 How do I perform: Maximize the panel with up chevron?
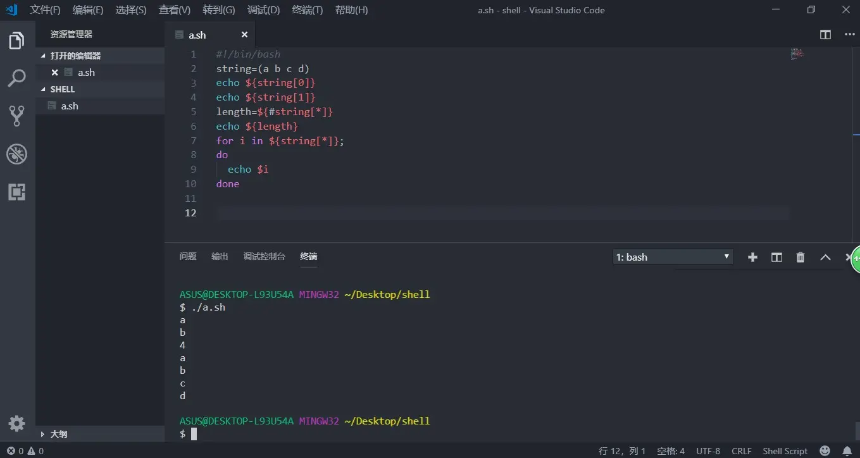[825, 257]
